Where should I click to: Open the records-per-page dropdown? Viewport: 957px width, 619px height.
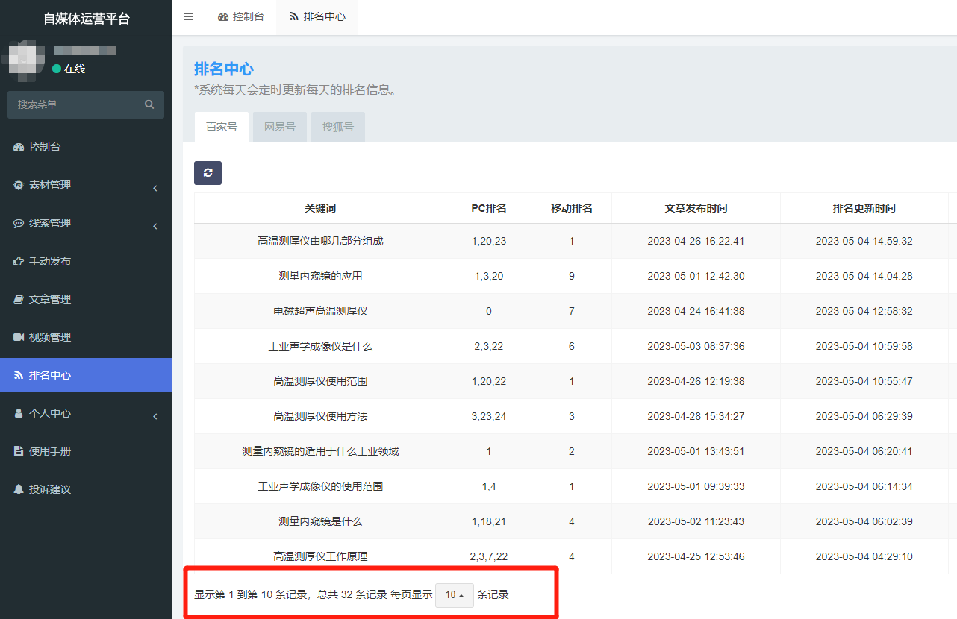click(x=455, y=595)
